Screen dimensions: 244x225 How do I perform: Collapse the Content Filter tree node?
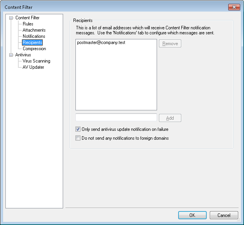click(x=12, y=18)
